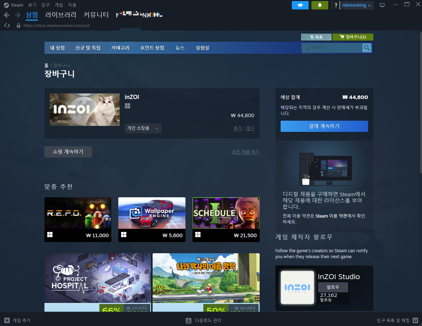422x326 pixels.
Task: Open Schedule I recommendation thumbnail
Action: (226, 213)
